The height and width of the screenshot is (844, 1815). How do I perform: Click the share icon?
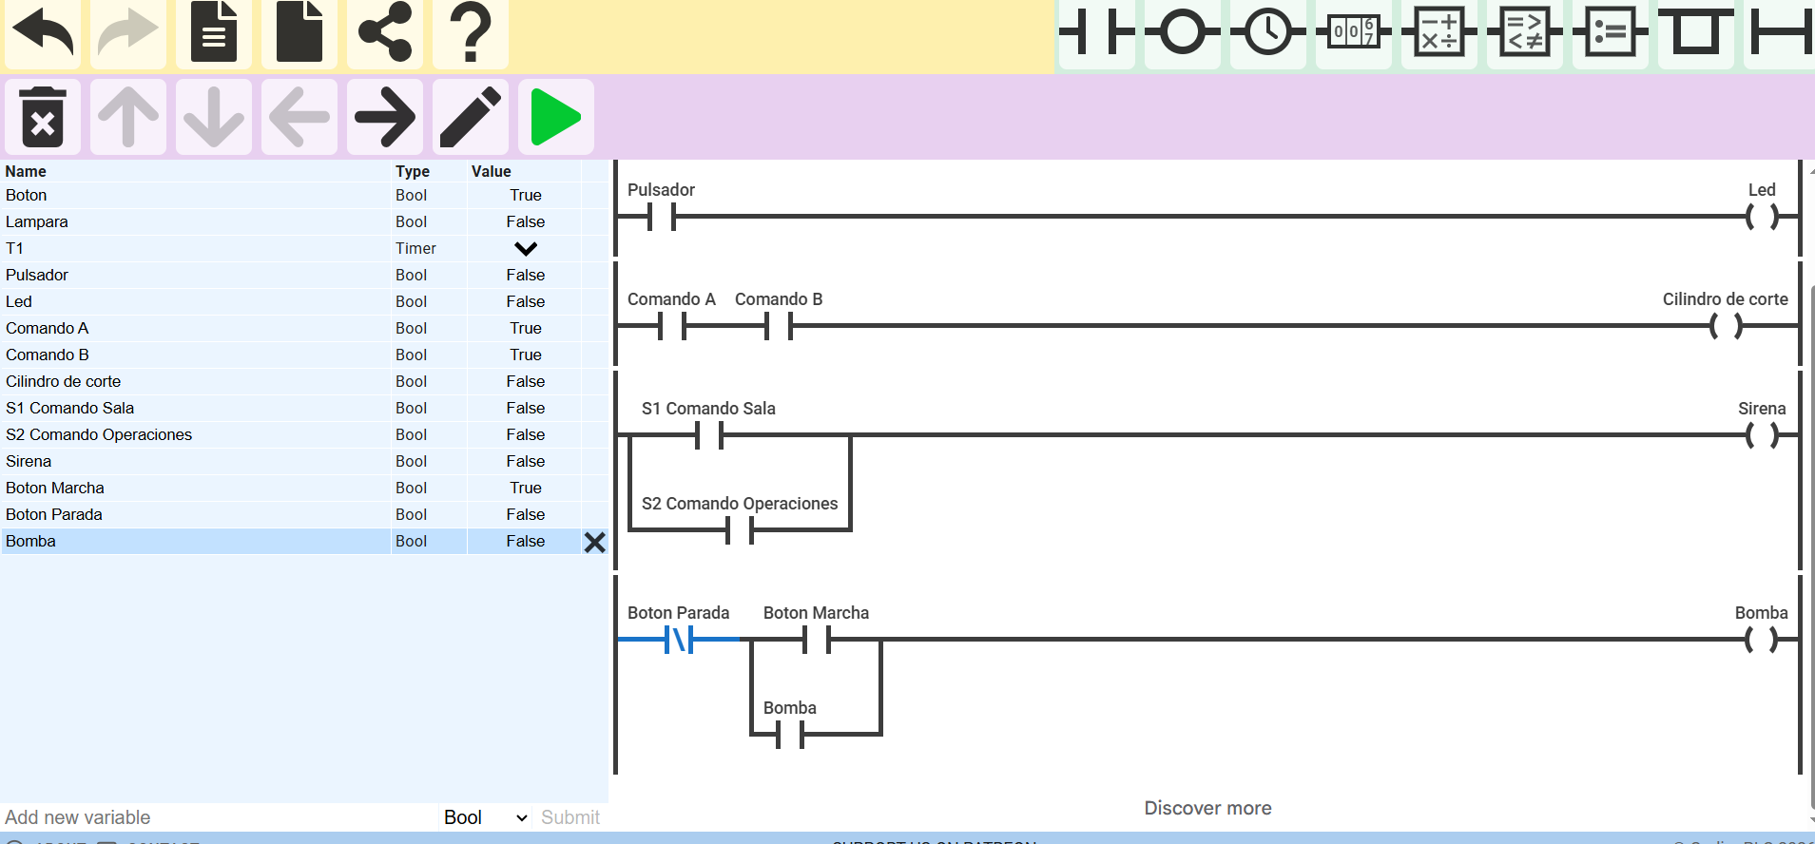pos(385,32)
